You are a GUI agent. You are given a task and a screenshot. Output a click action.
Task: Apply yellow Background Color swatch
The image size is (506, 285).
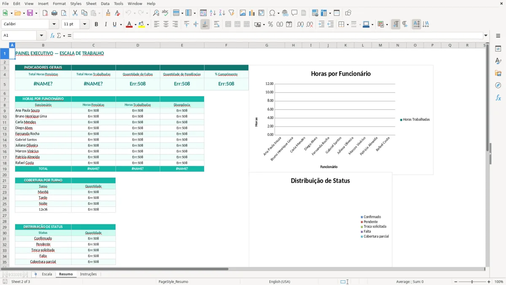pos(142,24)
